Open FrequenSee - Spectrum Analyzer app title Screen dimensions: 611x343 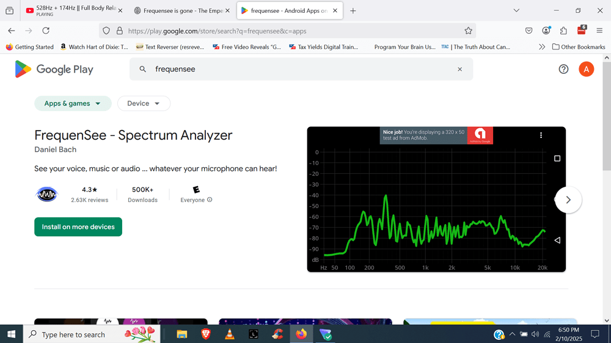tap(133, 135)
